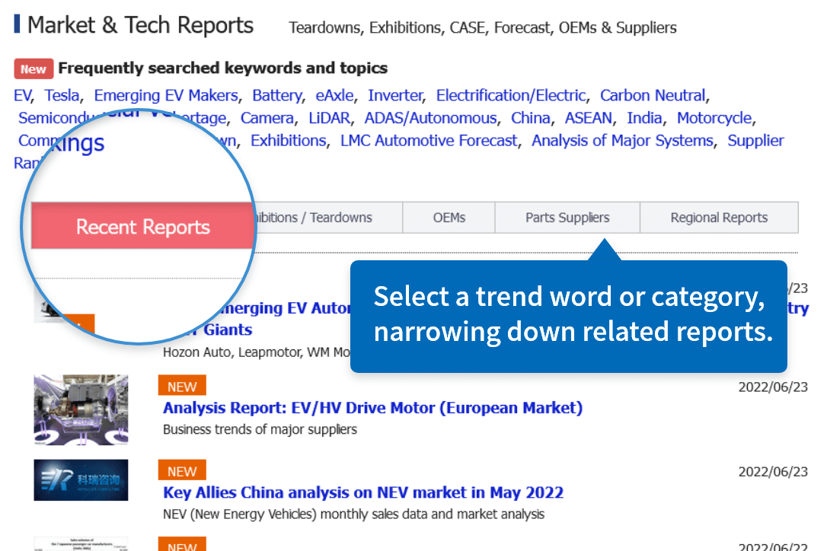Select the Parts Suppliers tab
Screen dimensions: 827x551
567,217
